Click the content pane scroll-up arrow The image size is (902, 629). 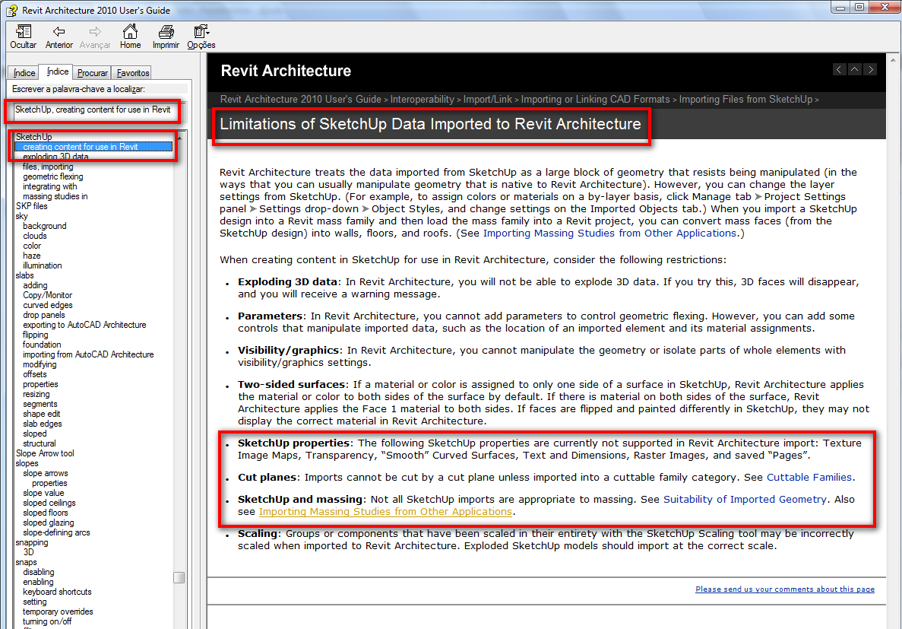pos(894,59)
